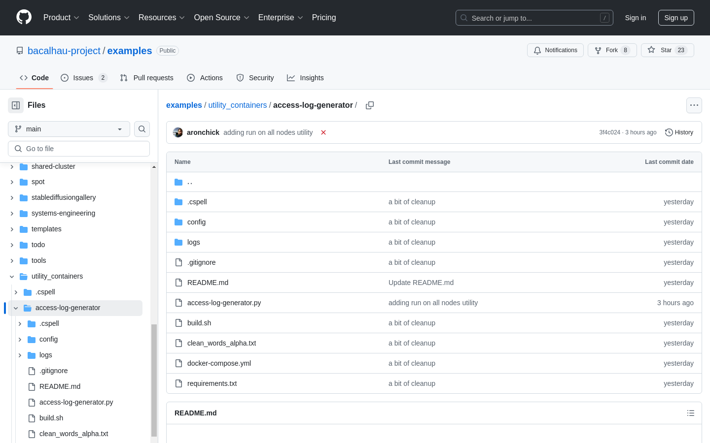
Task: Expand the Resources menu
Action: click(162, 17)
